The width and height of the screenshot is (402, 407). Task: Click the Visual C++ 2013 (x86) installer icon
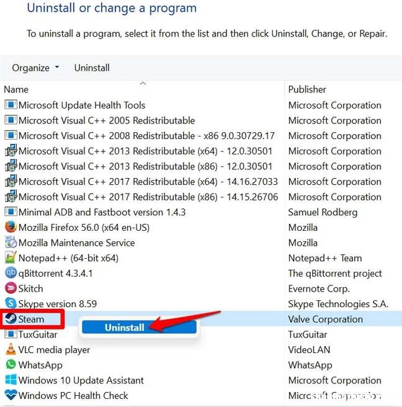(11, 166)
